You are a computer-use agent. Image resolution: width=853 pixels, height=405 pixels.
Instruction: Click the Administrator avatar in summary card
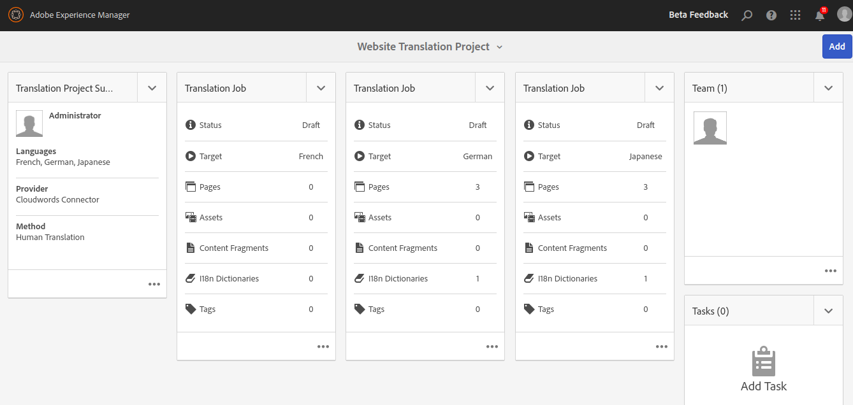click(29, 124)
